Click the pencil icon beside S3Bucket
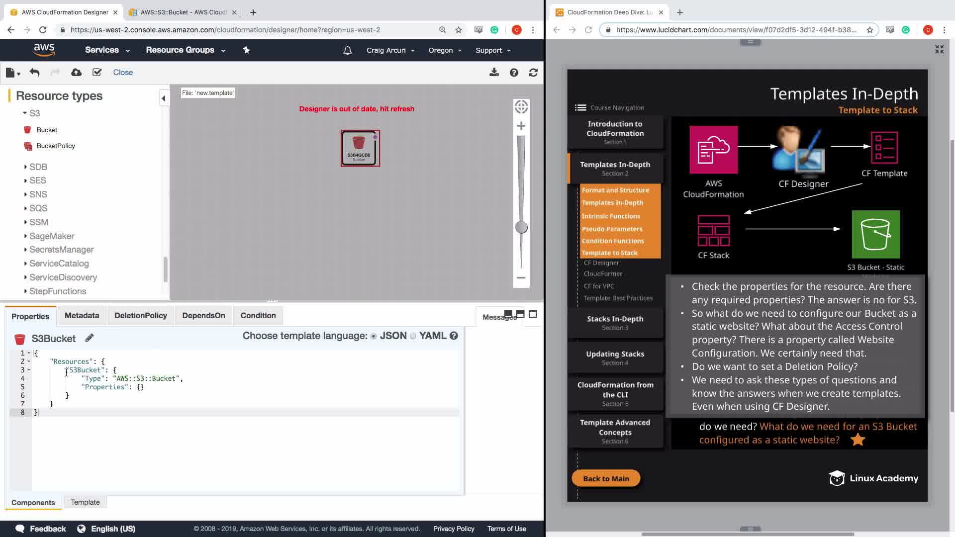Screen dimensions: 955x537 coord(90,338)
